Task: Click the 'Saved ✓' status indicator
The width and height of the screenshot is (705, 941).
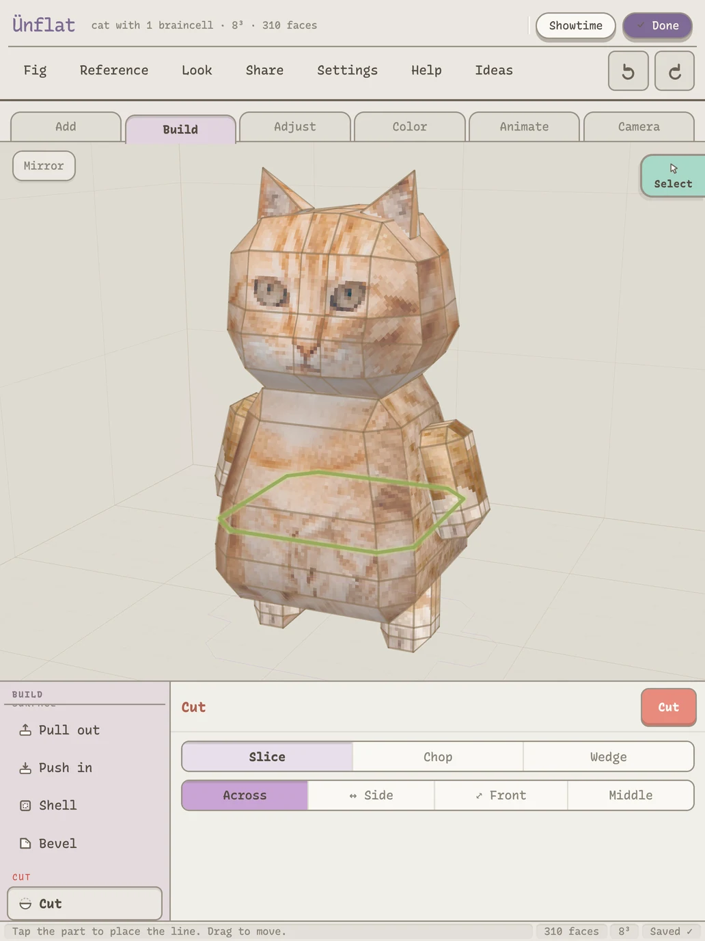Action: 671,931
